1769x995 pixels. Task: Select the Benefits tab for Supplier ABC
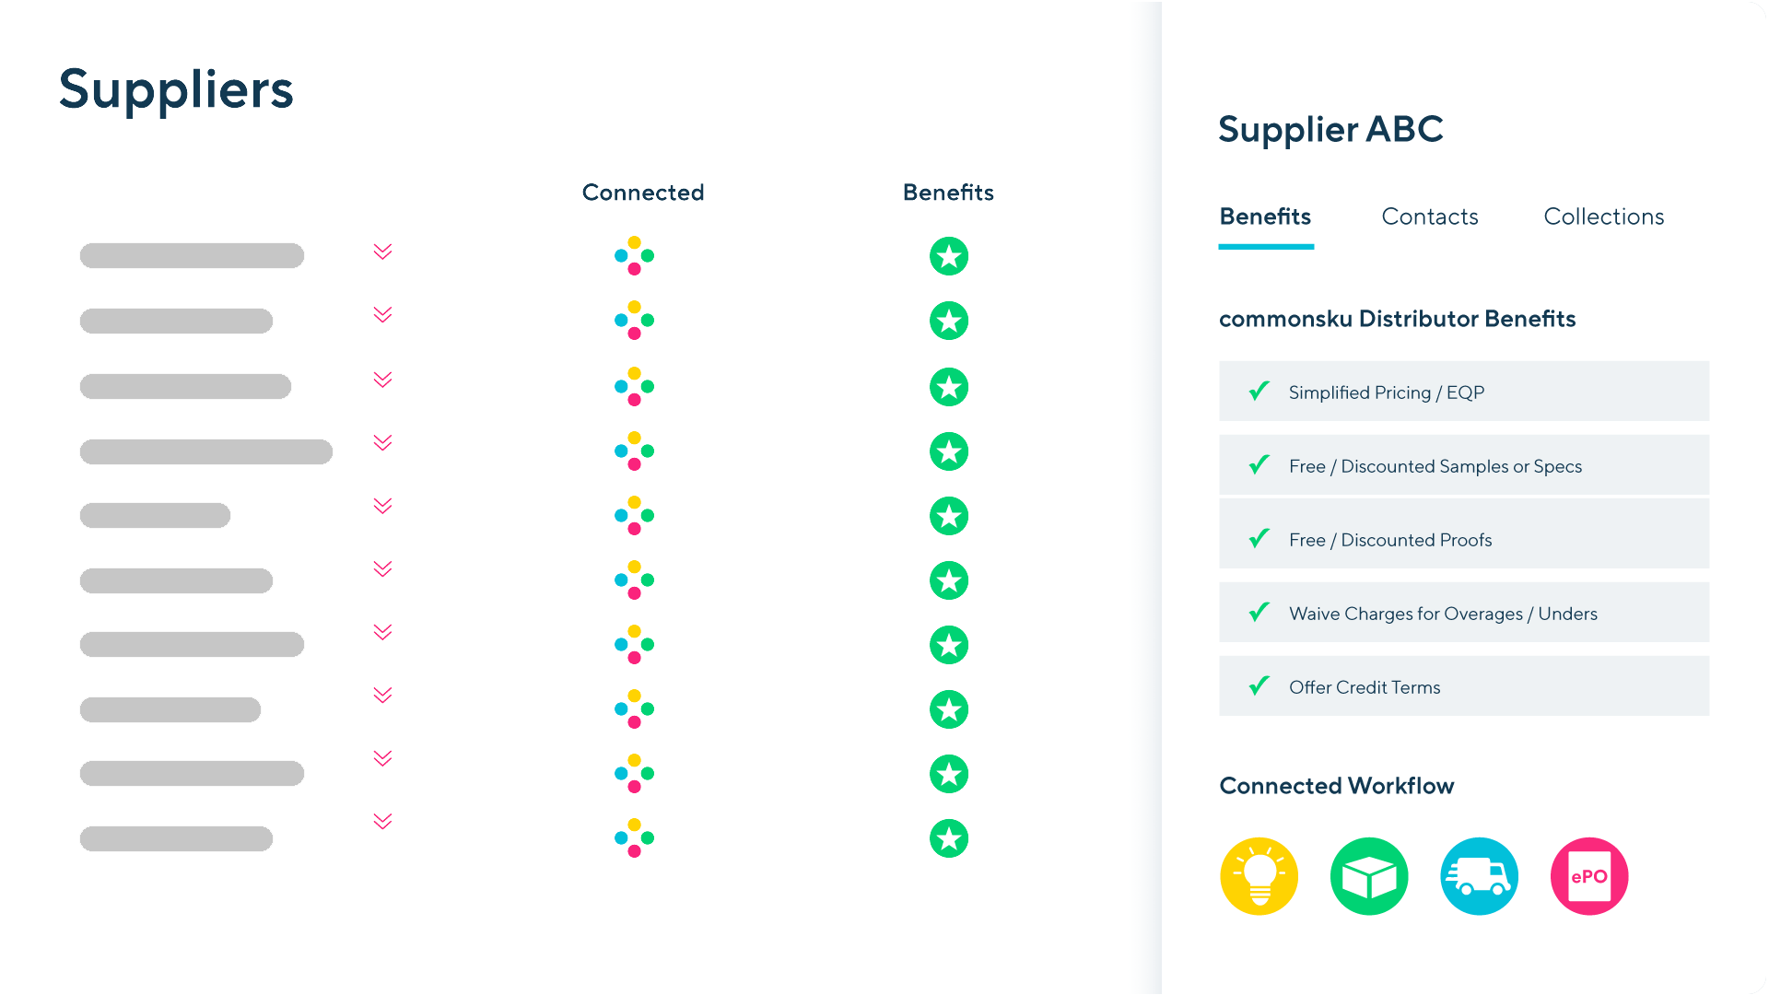coord(1265,217)
